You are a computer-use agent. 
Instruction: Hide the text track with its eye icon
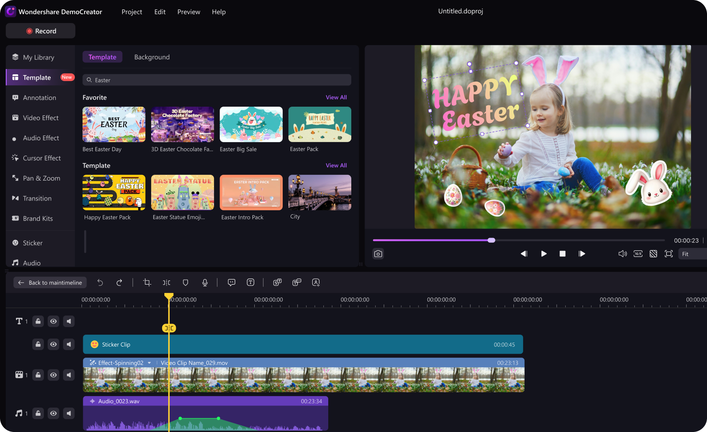tap(53, 321)
